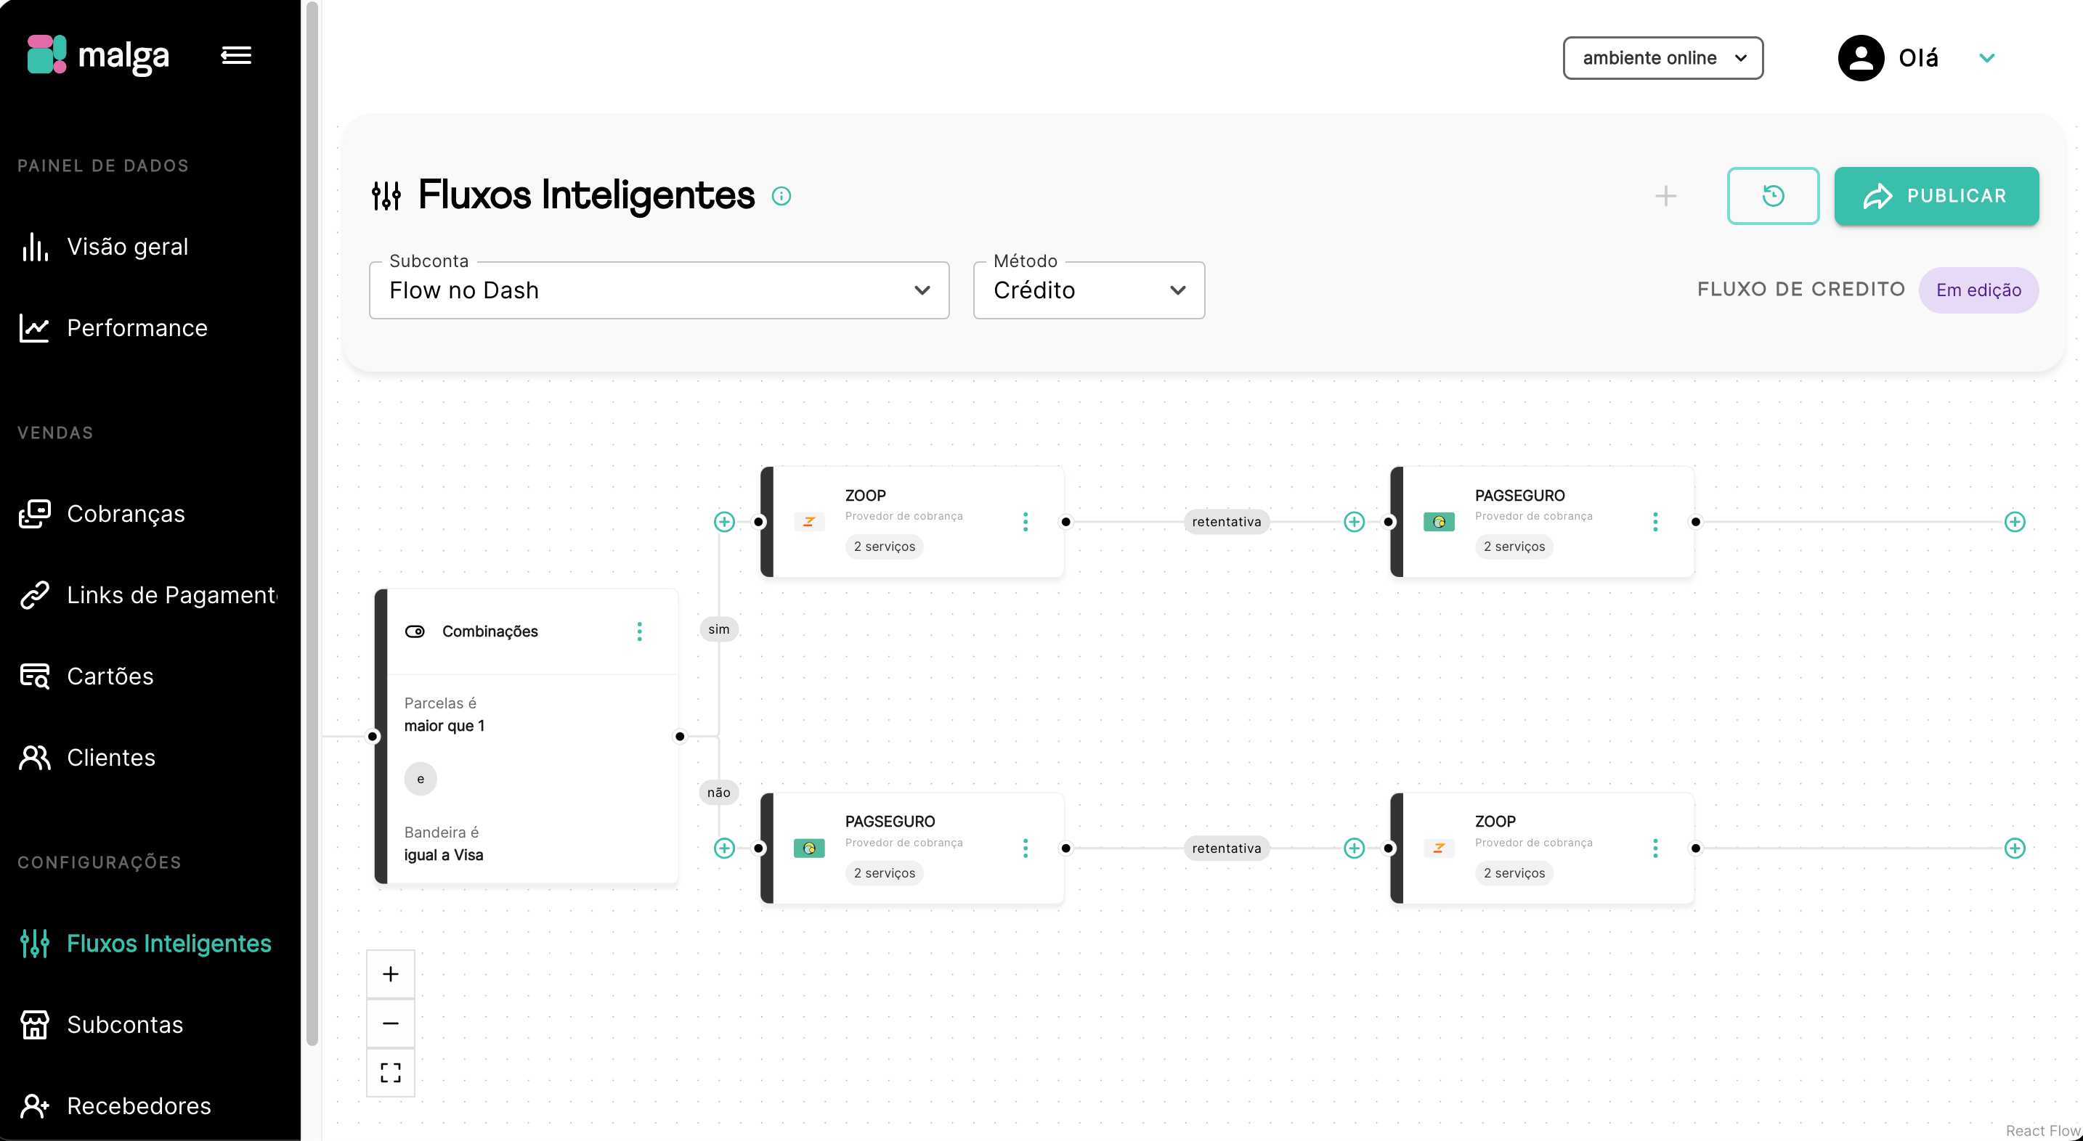Click the 2 serviços chip on top PAGSEGURO

tap(1514, 547)
